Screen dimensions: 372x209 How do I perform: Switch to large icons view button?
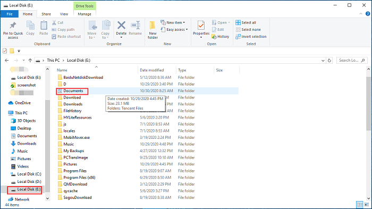pos(367,205)
